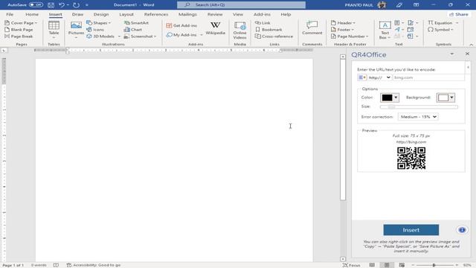Click the Insert button in QR4Office
This screenshot has width=476, height=268.
coord(411,230)
